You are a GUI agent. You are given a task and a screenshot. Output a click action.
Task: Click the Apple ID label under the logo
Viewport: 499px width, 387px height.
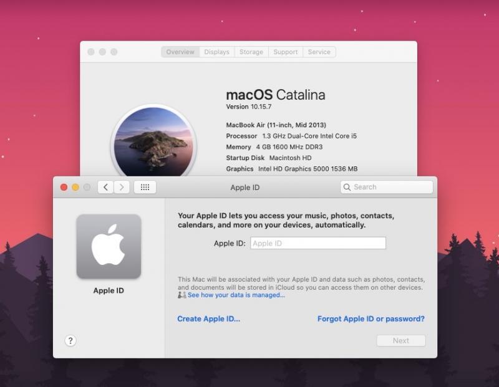[109, 290]
